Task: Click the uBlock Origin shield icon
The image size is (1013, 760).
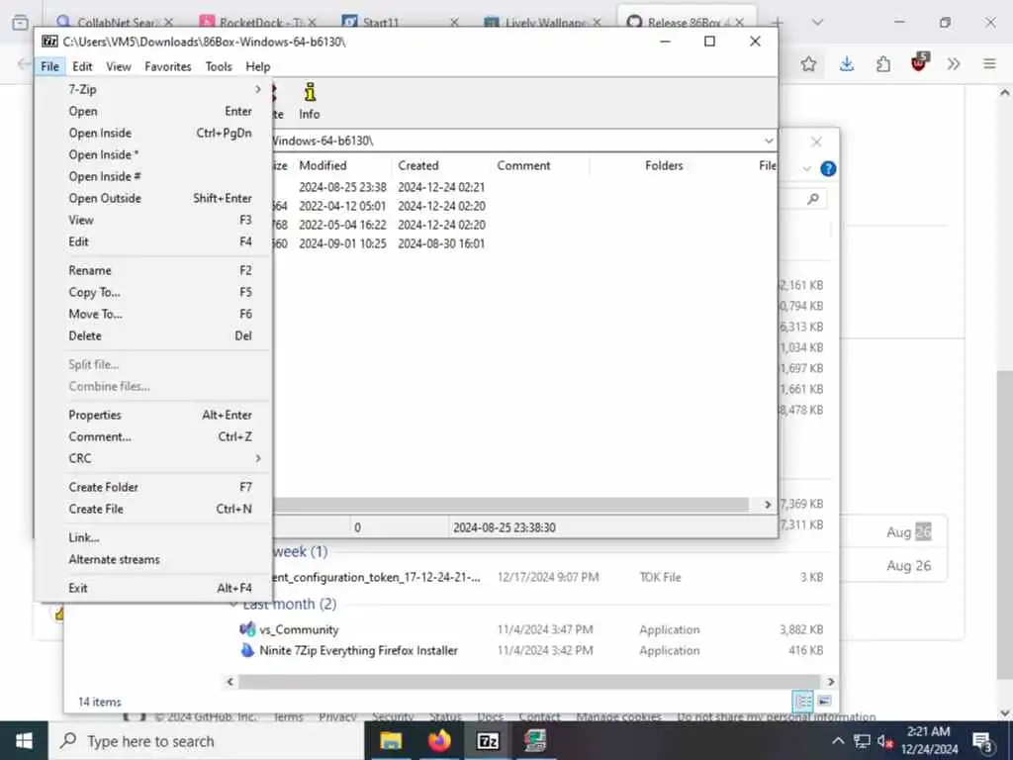Action: click(x=919, y=62)
